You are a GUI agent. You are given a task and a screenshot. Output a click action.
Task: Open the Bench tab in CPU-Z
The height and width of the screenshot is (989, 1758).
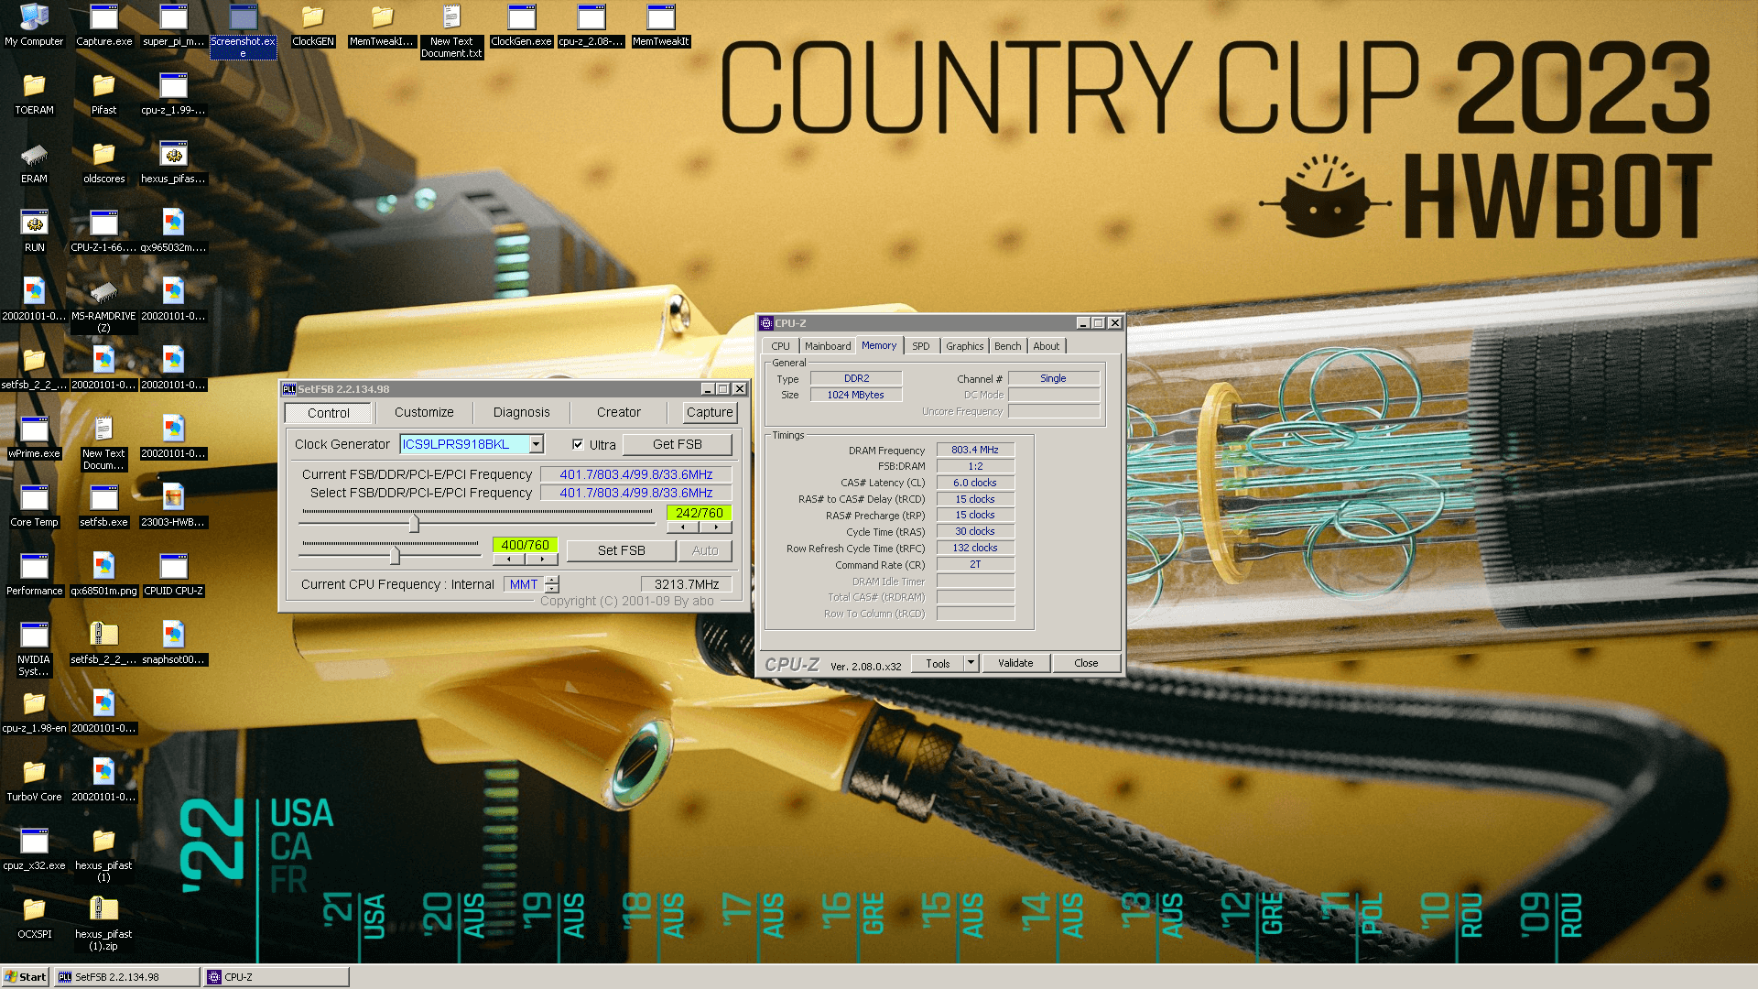coord(1007,346)
